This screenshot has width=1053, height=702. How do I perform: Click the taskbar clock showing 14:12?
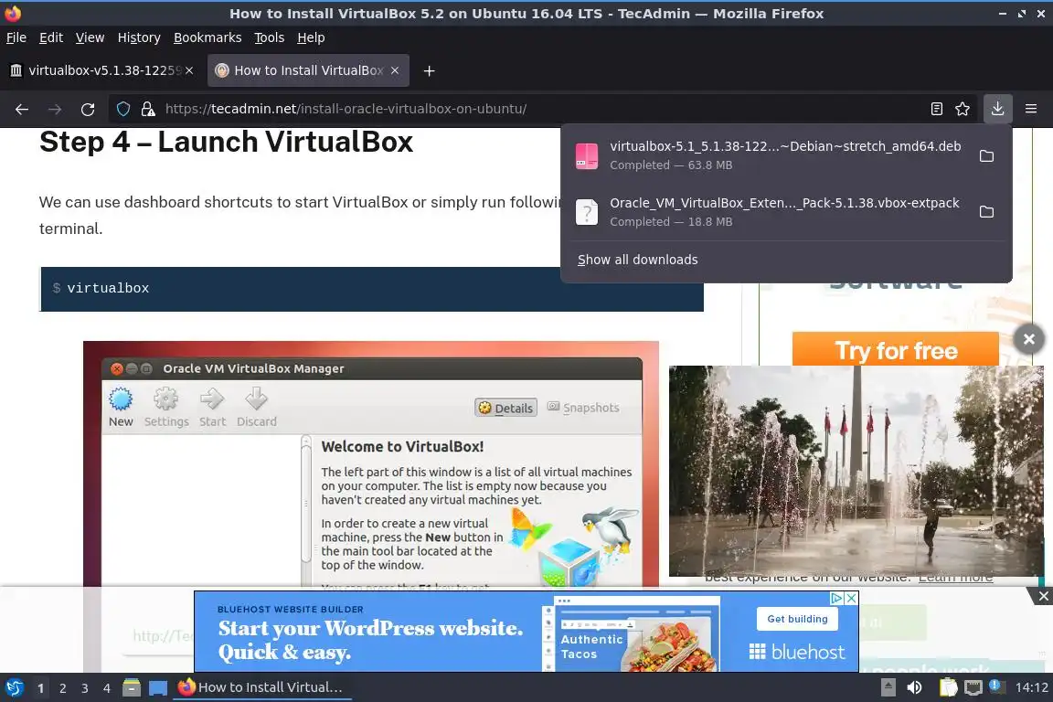click(x=1031, y=688)
